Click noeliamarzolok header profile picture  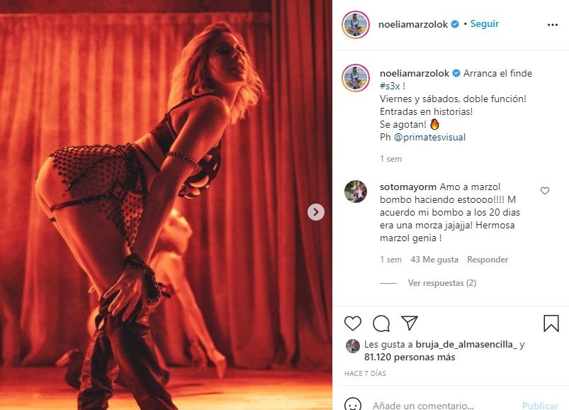click(356, 24)
